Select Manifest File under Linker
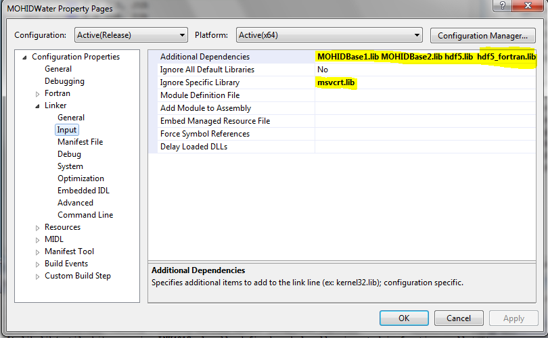The width and height of the screenshot is (548, 338). [80, 142]
